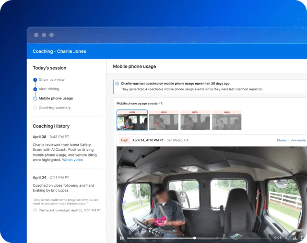Click the pink phone detection box
This screenshot has height=243, width=307.
click(x=159, y=222)
